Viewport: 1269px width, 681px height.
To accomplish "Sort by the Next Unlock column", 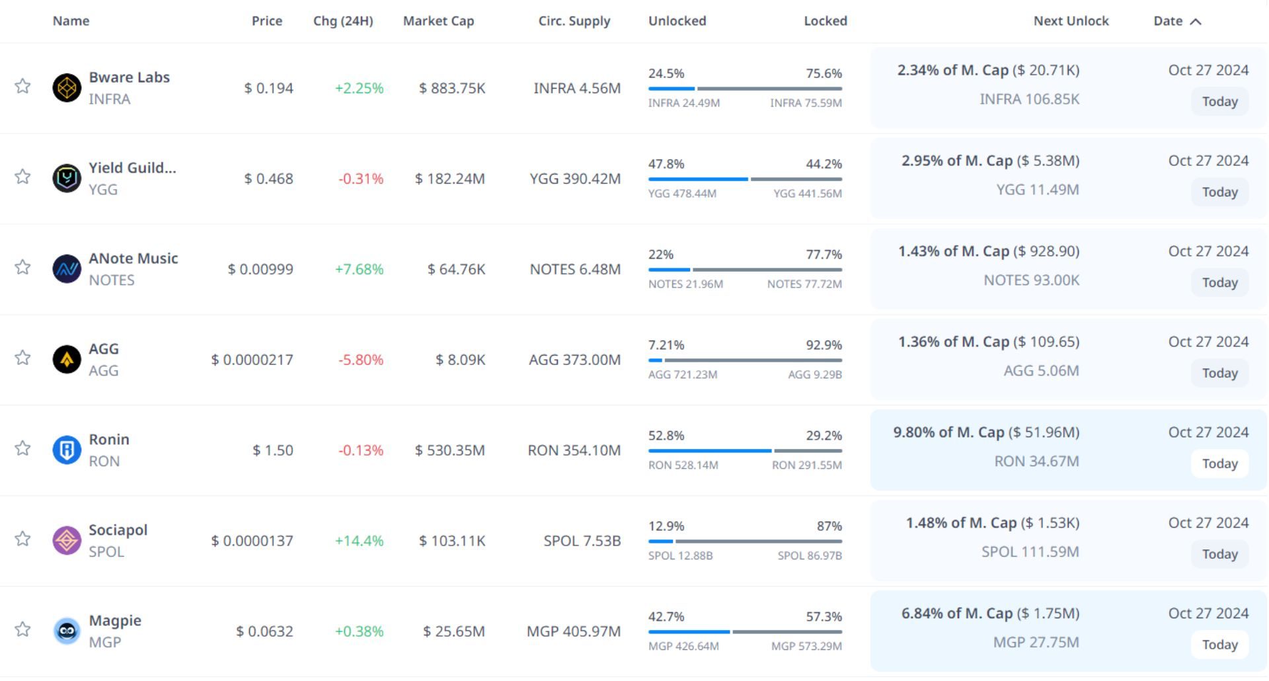I will coord(1071,21).
